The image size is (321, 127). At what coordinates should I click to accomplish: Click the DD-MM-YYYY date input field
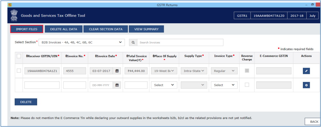102,85
